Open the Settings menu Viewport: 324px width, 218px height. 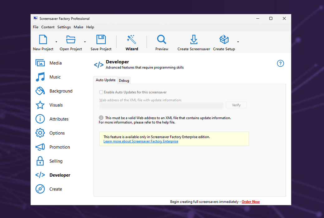click(64, 27)
